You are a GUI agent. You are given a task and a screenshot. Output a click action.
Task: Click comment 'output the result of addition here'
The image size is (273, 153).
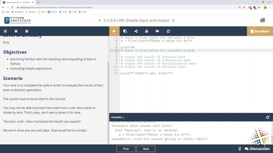pyautogui.click(x=153, y=57)
